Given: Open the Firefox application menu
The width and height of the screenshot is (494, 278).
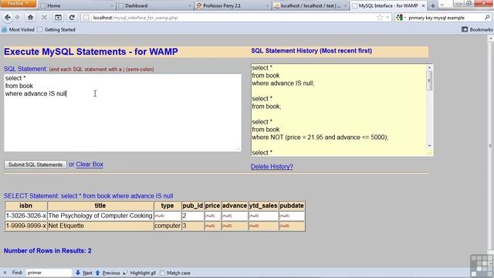Looking at the screenshot, I should coord(19,4).
